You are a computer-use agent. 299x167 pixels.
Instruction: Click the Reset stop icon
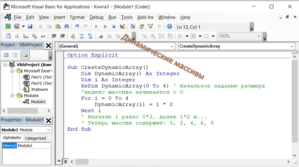113,26
